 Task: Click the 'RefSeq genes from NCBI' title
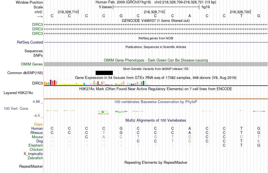pos(156,38)
